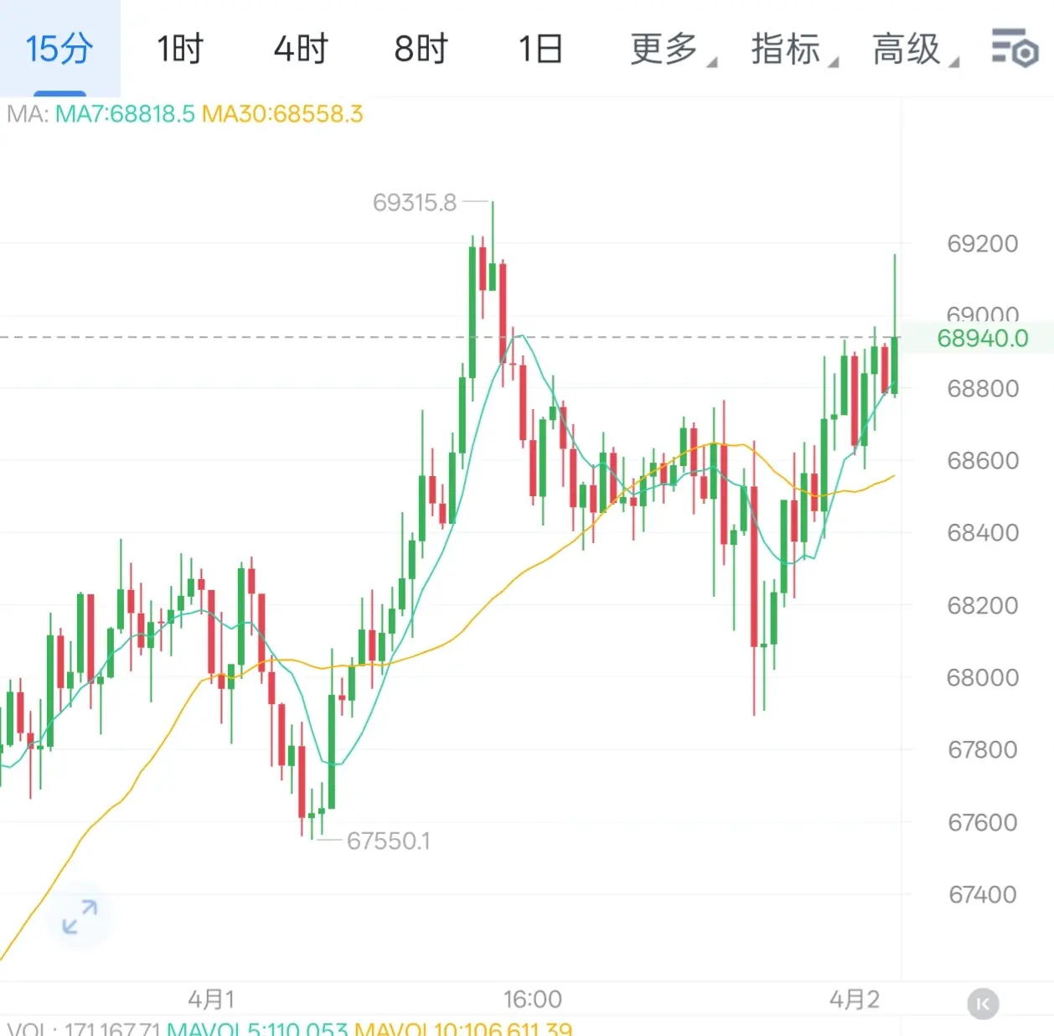Switch to the 1时 timeframe
The width and height of the screenshot is (1054, 1036).
(x=180, y=49)
